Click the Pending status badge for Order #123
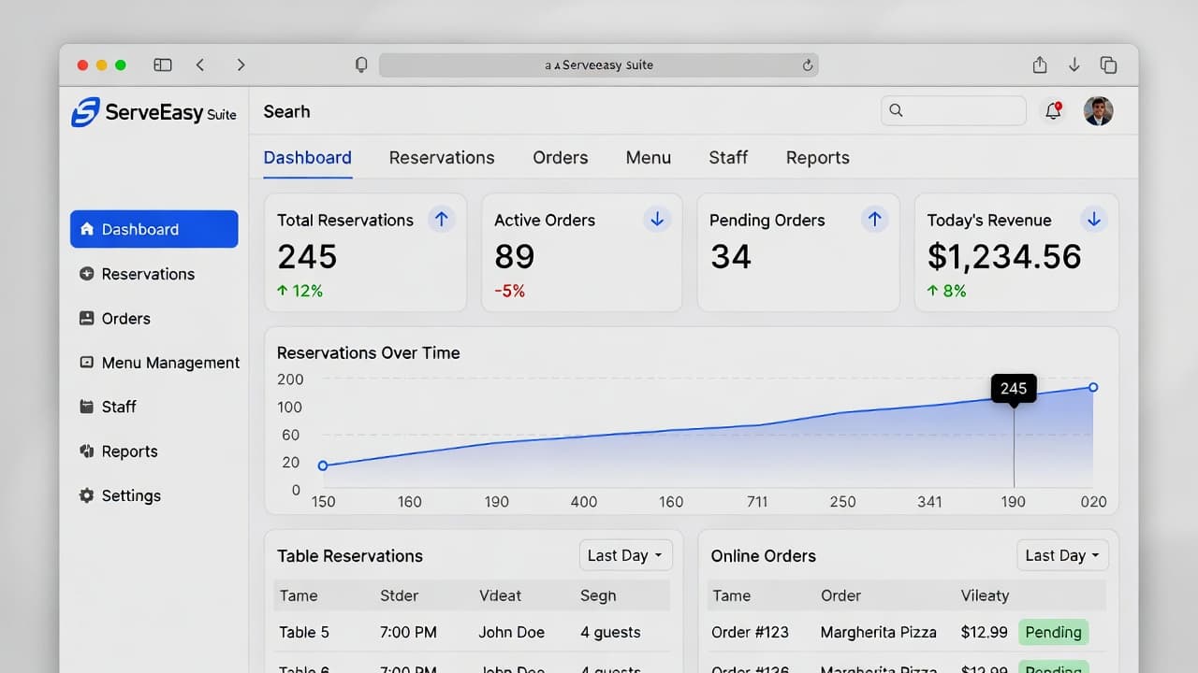1198x673 pixels. (1053, 632)
